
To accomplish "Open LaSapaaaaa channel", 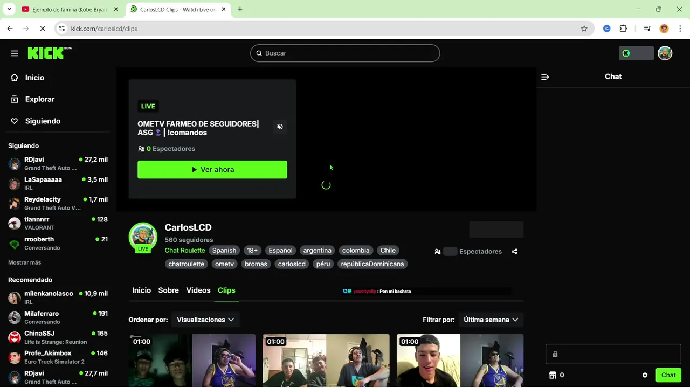I will 58,183.
